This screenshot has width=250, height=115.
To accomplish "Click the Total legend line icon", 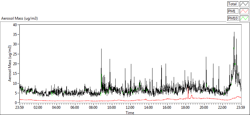I will click(244, 4).
